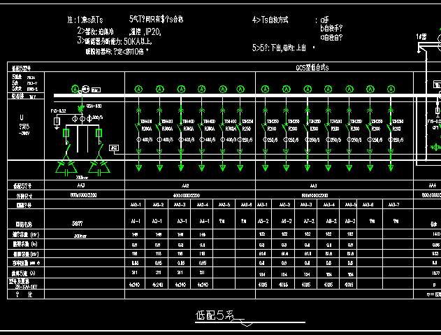The height and width of the screenshot is (335, 441).
Task: Click the 低配5系 drawing title text
Action: tap(215, 315)
